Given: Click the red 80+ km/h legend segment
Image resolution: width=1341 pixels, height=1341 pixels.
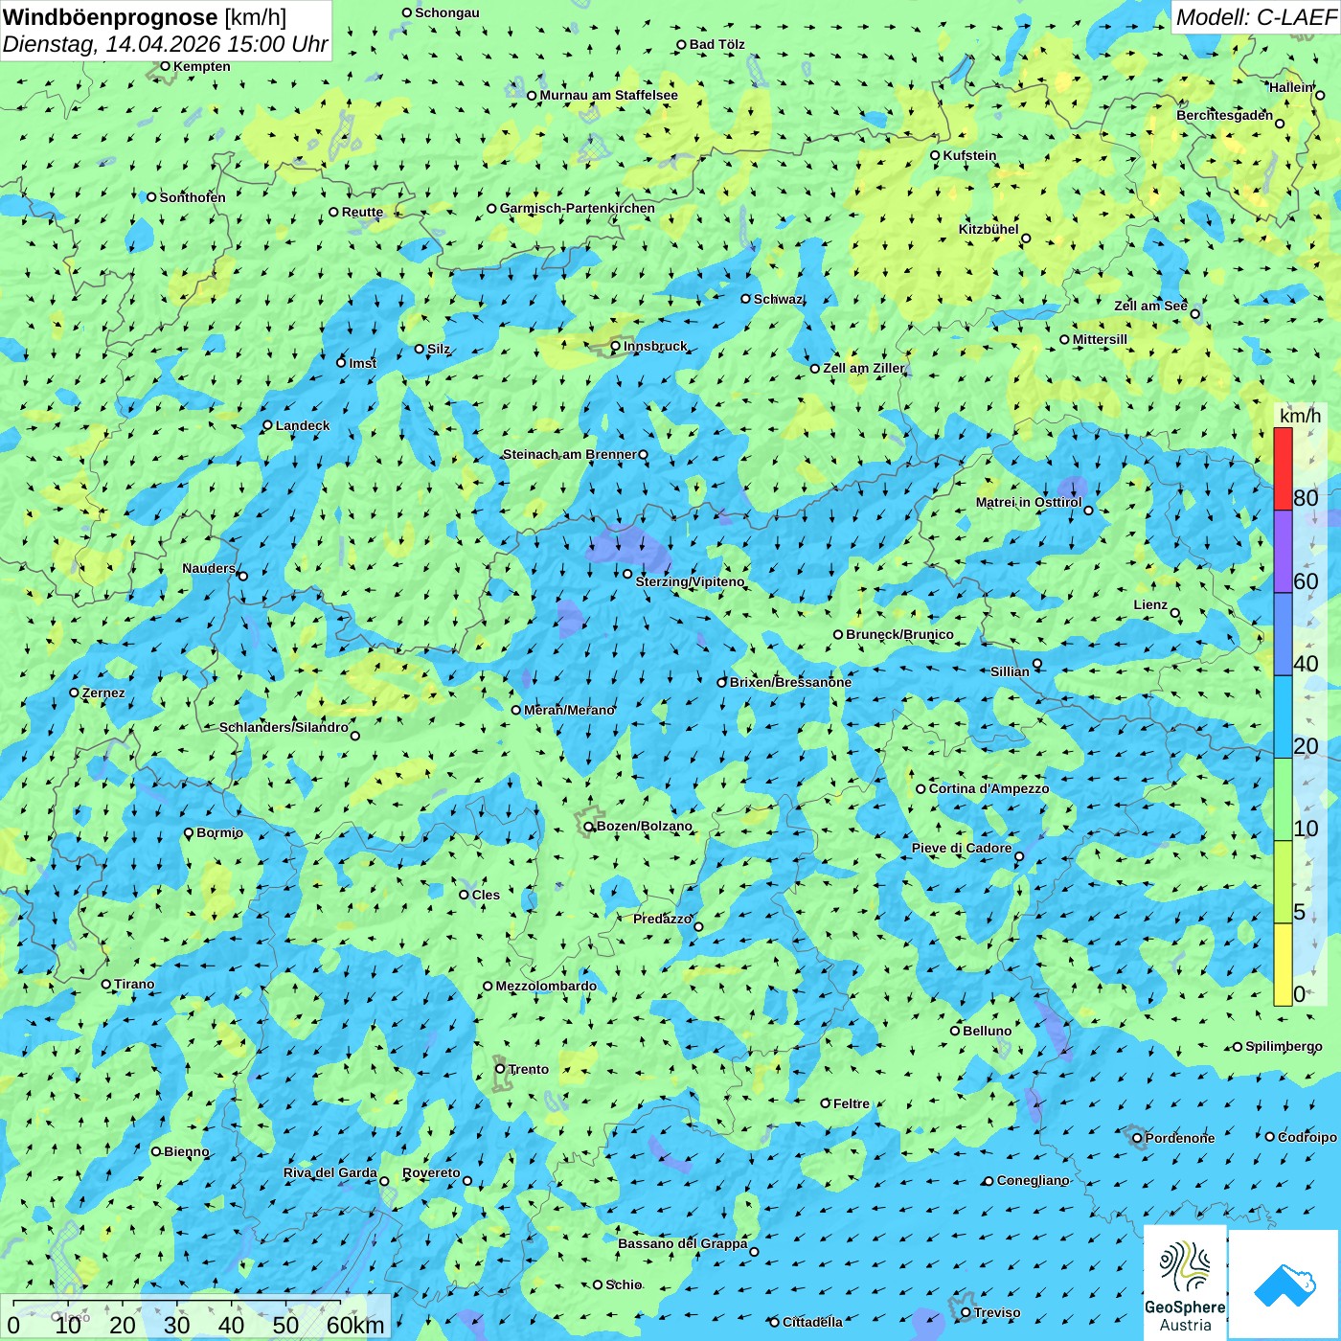Looking at the screenshot, I should click(1283, 469).
